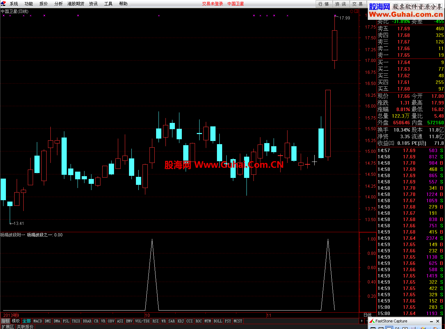
Task: Click the 买一 price 17.64
Action: (x=404, y=62)
